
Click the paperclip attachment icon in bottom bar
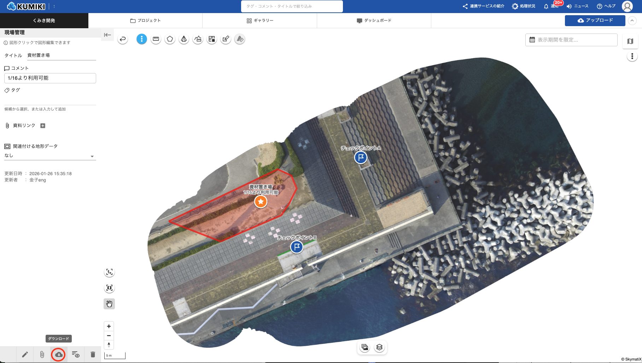click(x=42, y=355)
